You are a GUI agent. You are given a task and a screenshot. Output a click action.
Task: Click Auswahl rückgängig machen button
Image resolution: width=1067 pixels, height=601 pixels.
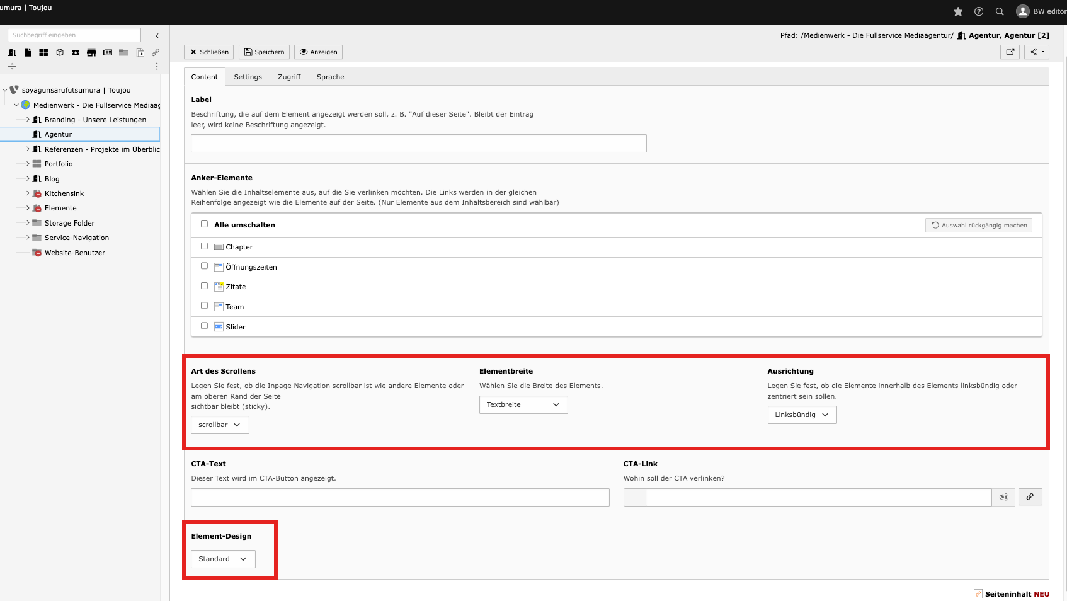[978, 226]
